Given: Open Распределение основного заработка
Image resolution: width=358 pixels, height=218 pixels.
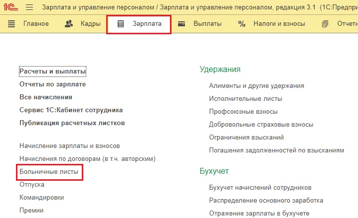Looking at the screenshot, I should click(266, 201).
